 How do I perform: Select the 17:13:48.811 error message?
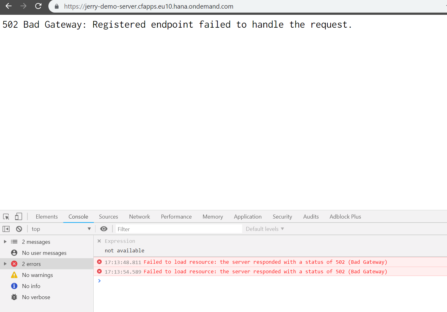[x=270, y=262]
